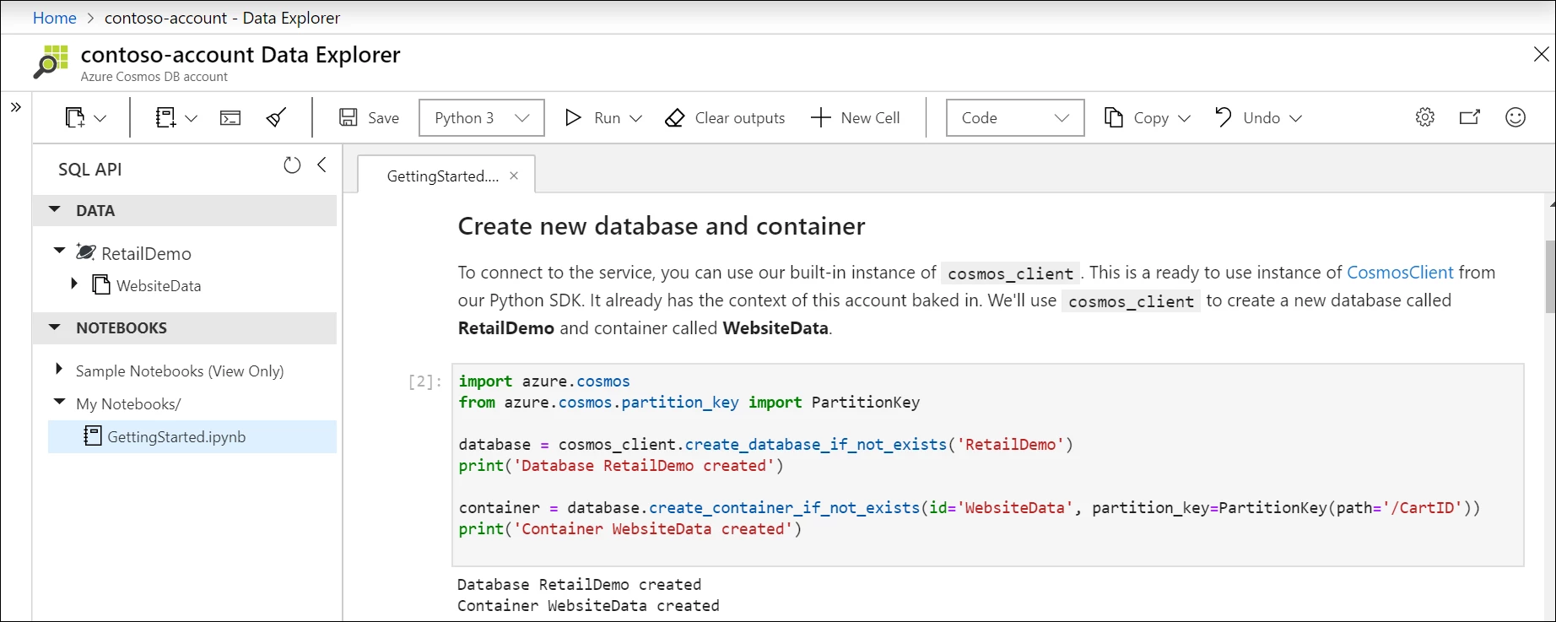The height and width of the screenshot is (622, 1556).
Task: Expand Sample Notebooks (View Only)
Action: tap(58, 369)
